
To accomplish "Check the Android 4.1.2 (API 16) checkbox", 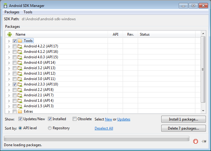I will tap(14, 52).
